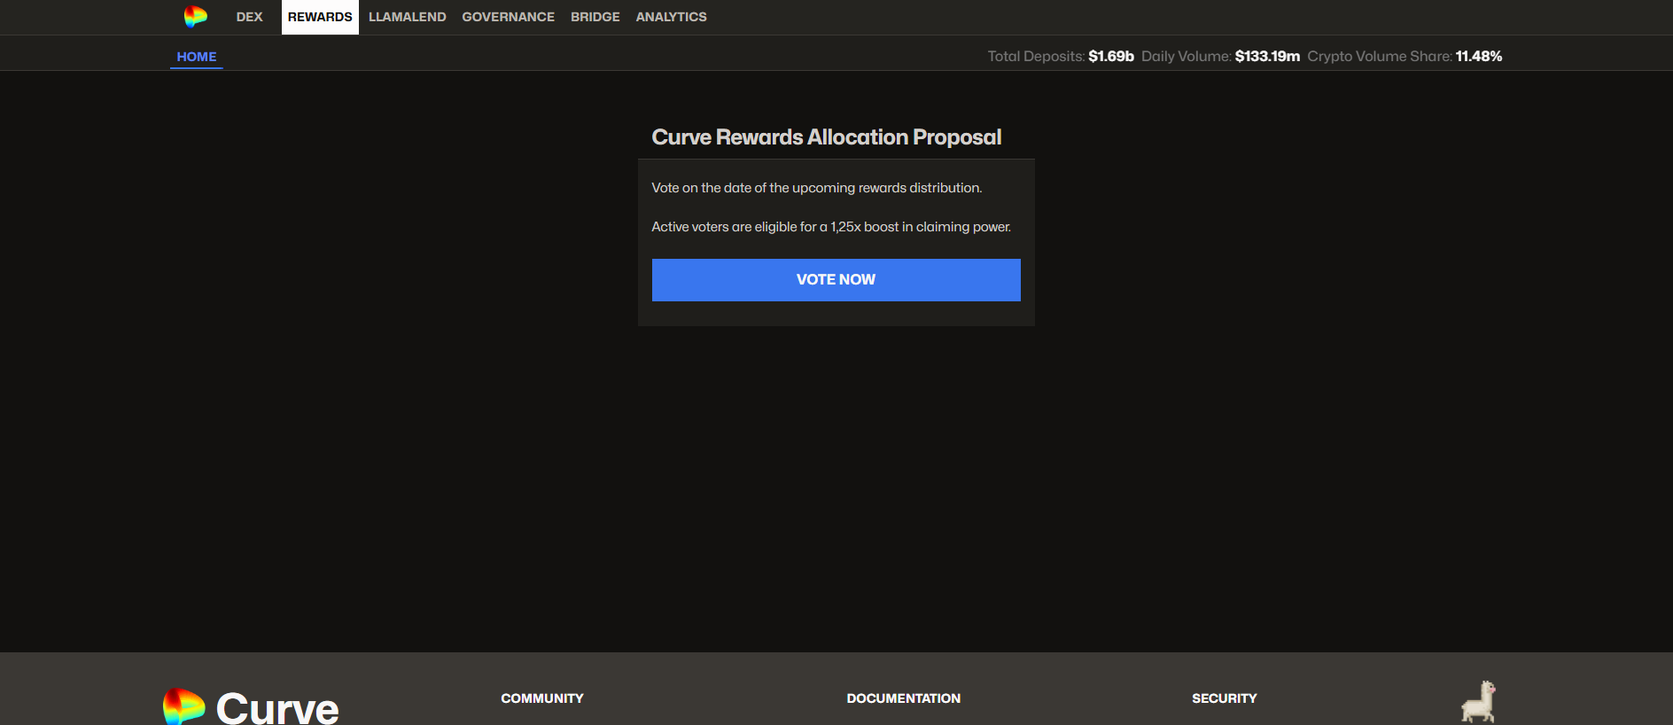Select the HOME sub-tab
The height and width of the screenshot is (725, 1673).
click(x=197, y=57)
